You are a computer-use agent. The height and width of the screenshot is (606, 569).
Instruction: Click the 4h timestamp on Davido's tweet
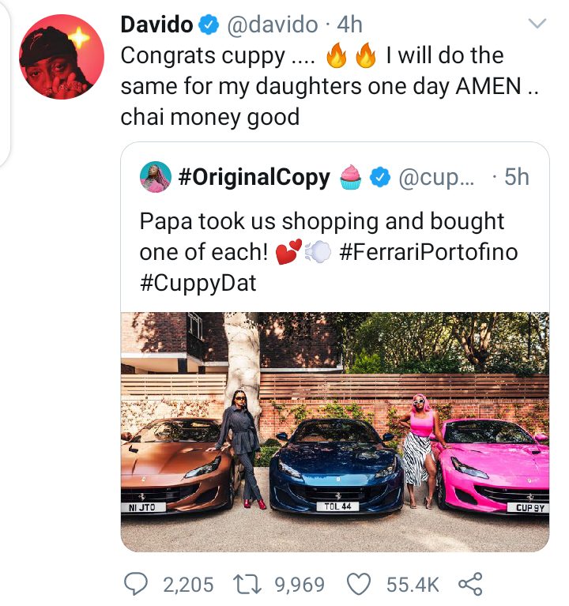coord(350,25)
